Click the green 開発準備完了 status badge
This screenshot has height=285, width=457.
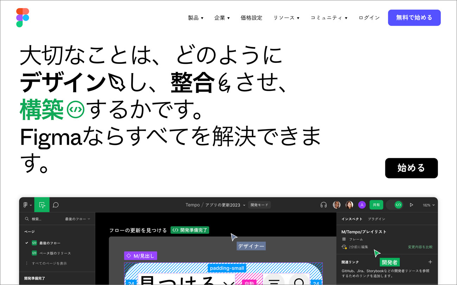coord(190,230)
